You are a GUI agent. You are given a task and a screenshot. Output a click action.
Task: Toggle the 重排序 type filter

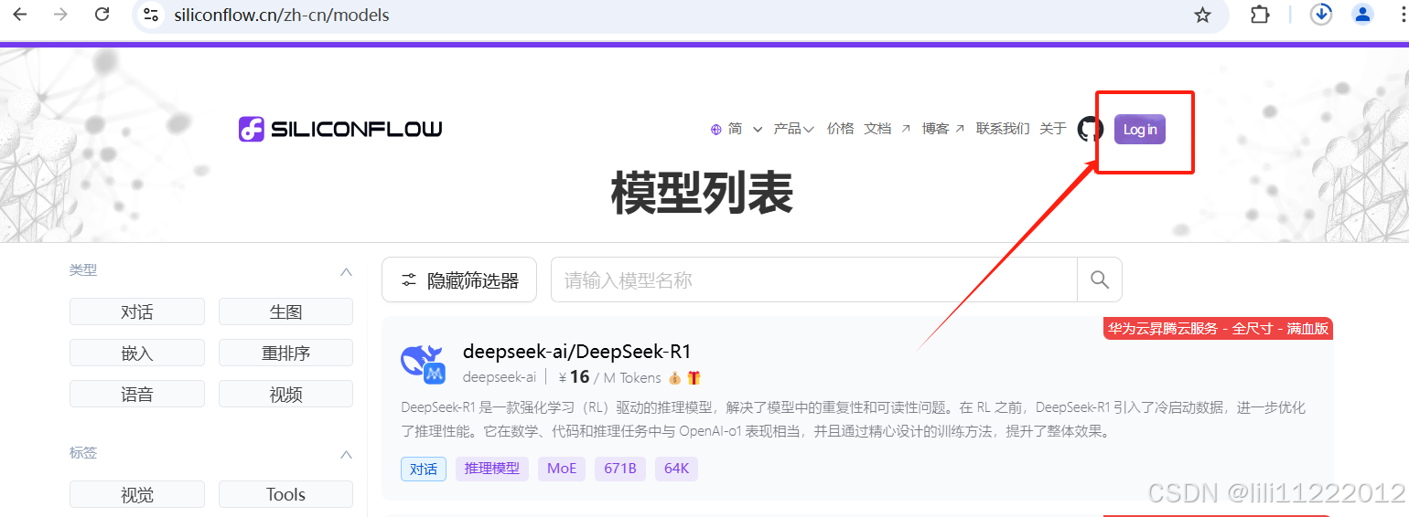coord(285,353)
